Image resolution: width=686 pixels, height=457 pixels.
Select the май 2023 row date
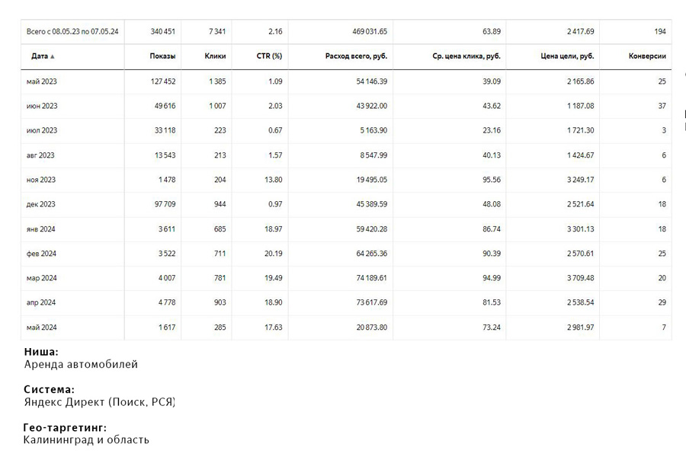coord(41,81)
